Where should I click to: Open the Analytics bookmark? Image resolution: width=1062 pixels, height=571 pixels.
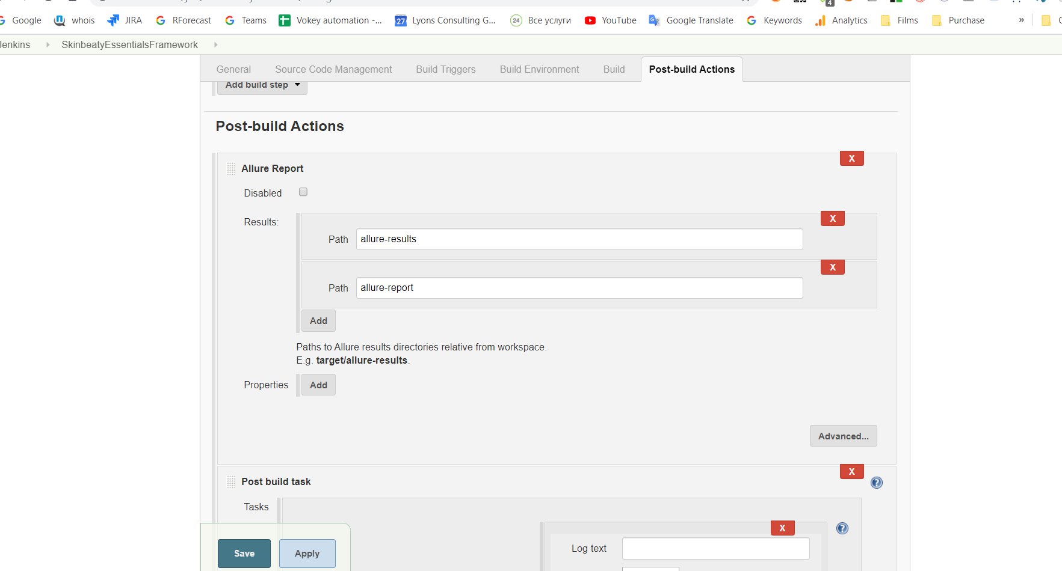[x=841, y=20]
